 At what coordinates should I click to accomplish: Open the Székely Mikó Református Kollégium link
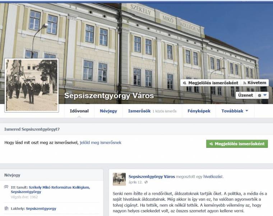coord(50,189)
